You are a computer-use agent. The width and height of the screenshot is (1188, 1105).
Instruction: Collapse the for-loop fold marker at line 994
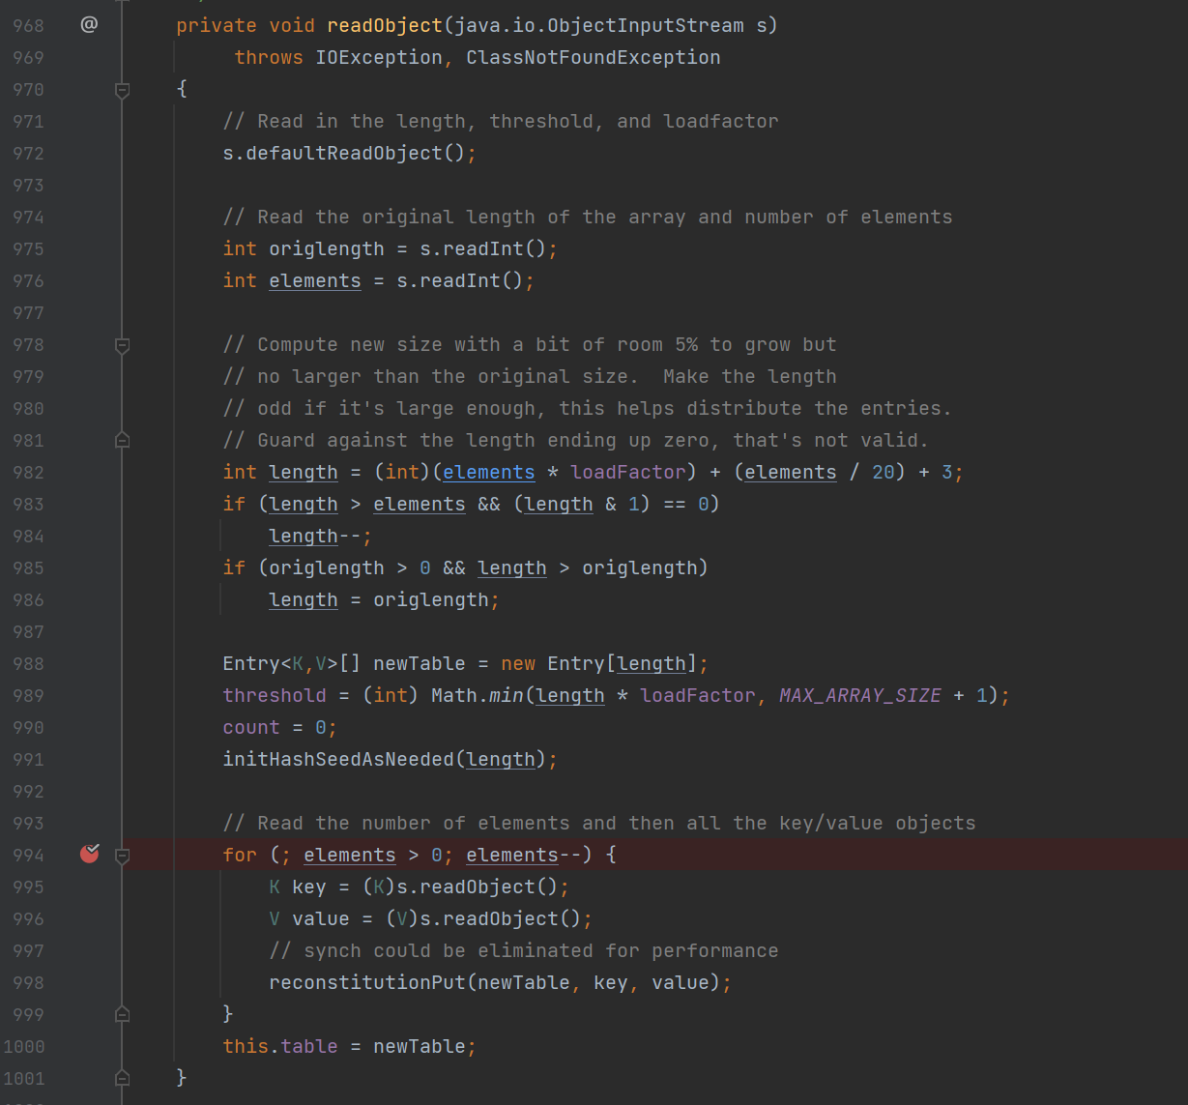tap(123, 856)
